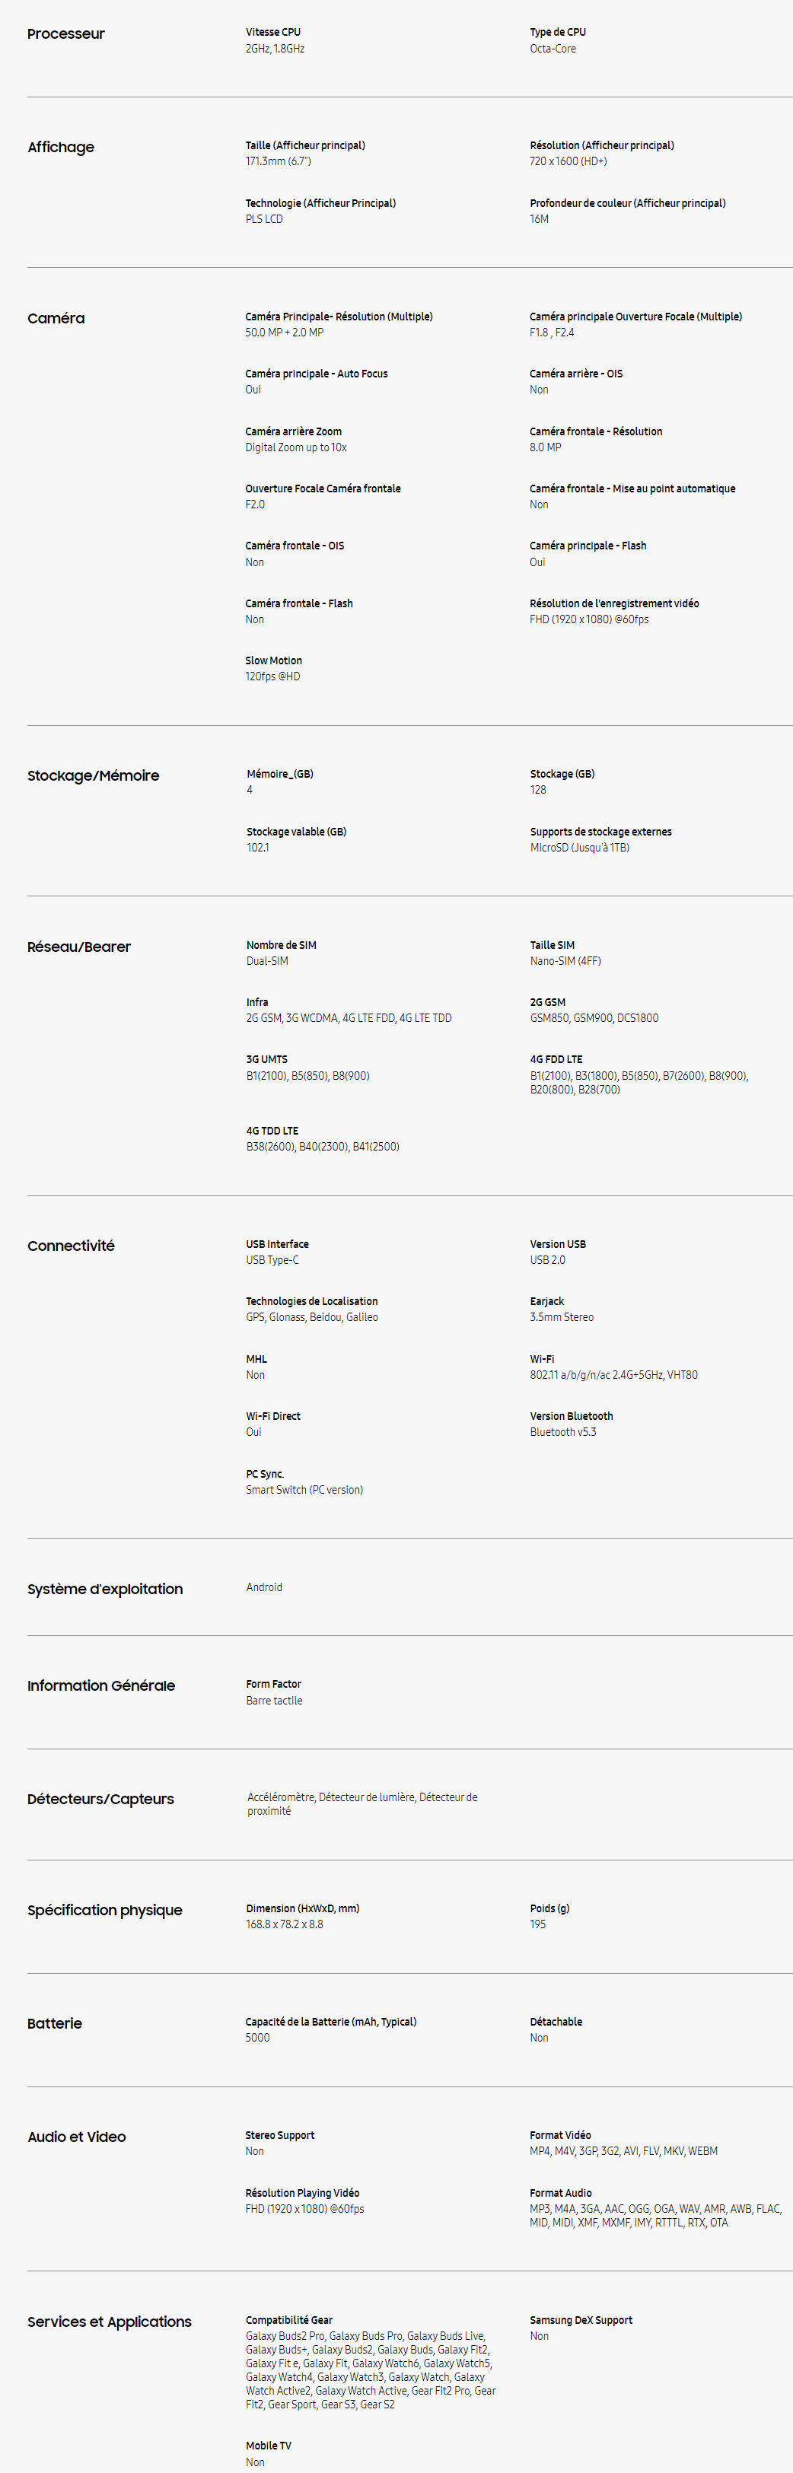This screenshot has height=2473, width=793.
Task: Select the Compatibilité Gear label
Action: [x=289, y=2319]
